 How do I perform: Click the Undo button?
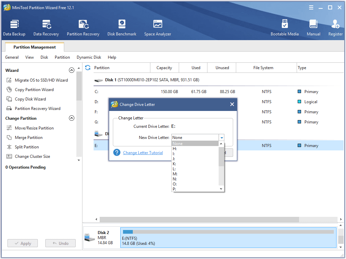click(60, 243)
